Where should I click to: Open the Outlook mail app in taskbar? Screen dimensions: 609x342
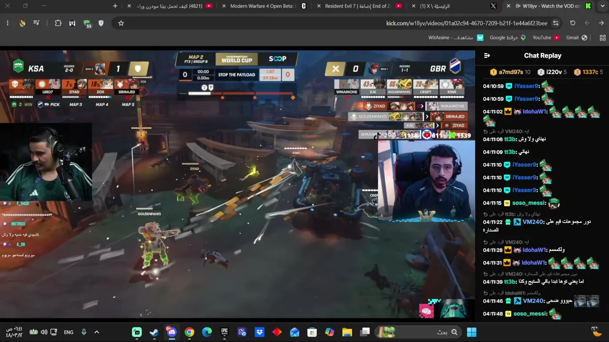point(295,332)
